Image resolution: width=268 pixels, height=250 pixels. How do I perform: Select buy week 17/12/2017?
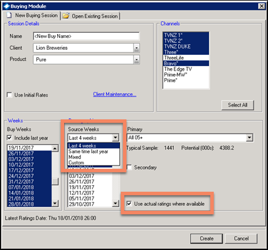coord(29,171)
